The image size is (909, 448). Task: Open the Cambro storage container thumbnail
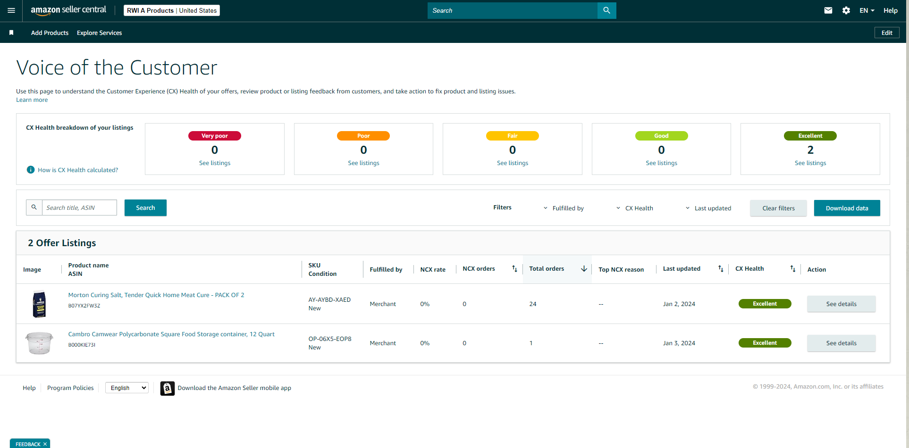tap(39, 343)
